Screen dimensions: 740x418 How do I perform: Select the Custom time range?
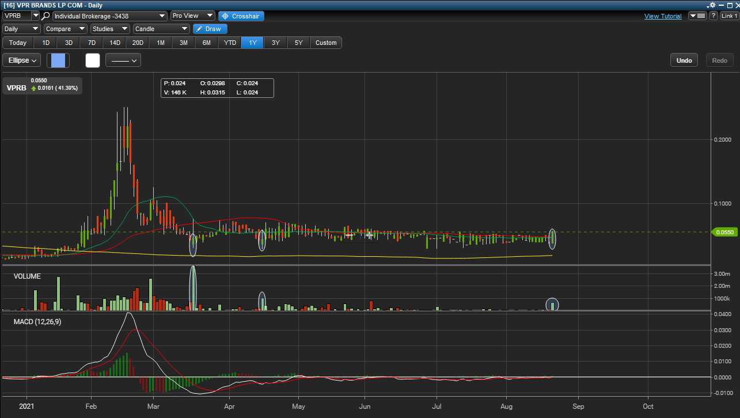pos(326,43)
